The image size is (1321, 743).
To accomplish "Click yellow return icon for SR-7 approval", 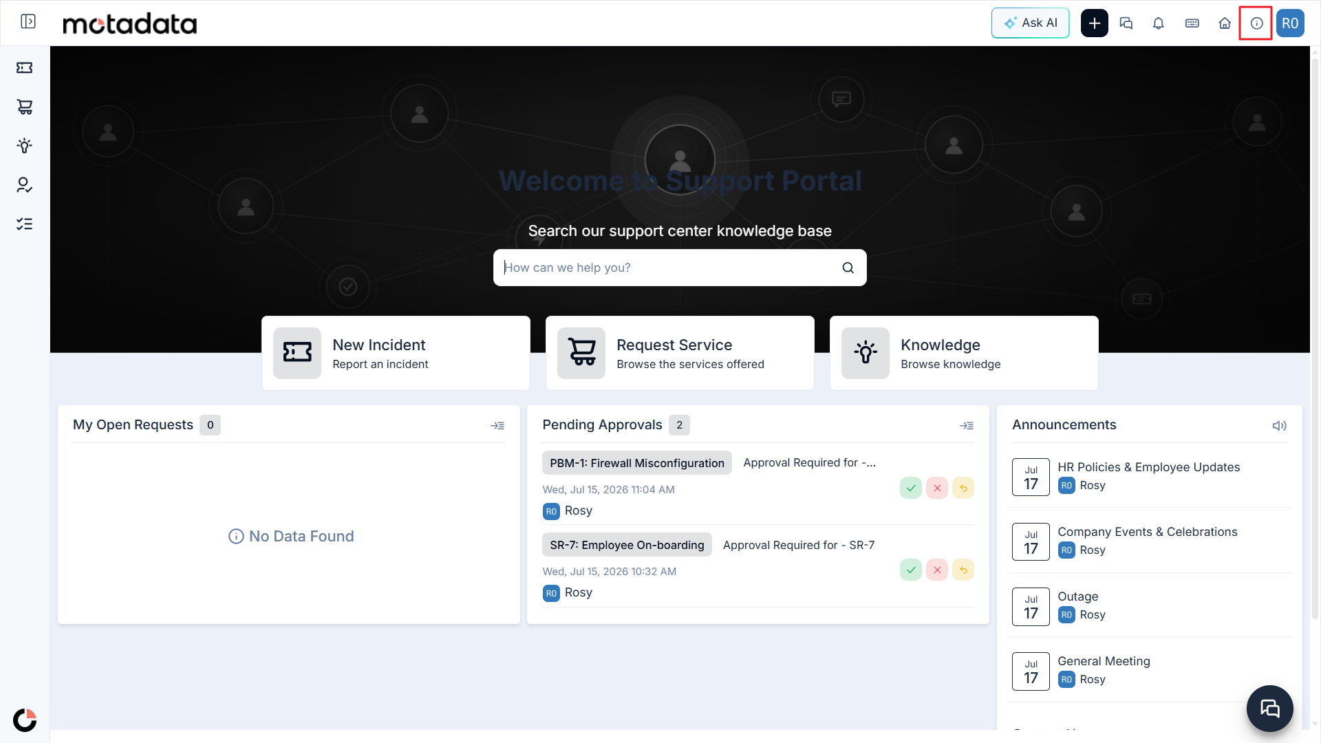I will click(963, 570).
